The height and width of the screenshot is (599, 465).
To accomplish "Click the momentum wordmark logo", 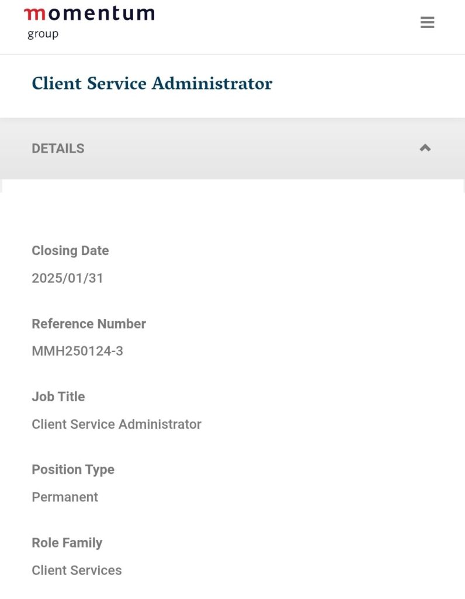I will pyautogui.click(x=89, y=14).
